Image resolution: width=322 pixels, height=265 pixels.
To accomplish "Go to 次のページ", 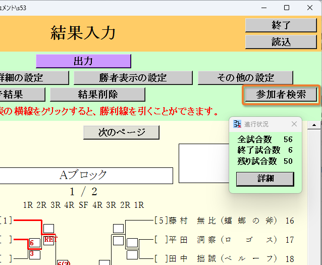I will 121,132.
